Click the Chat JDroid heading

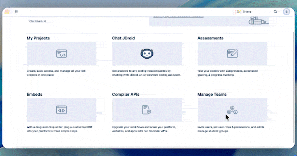coord(123,38)
